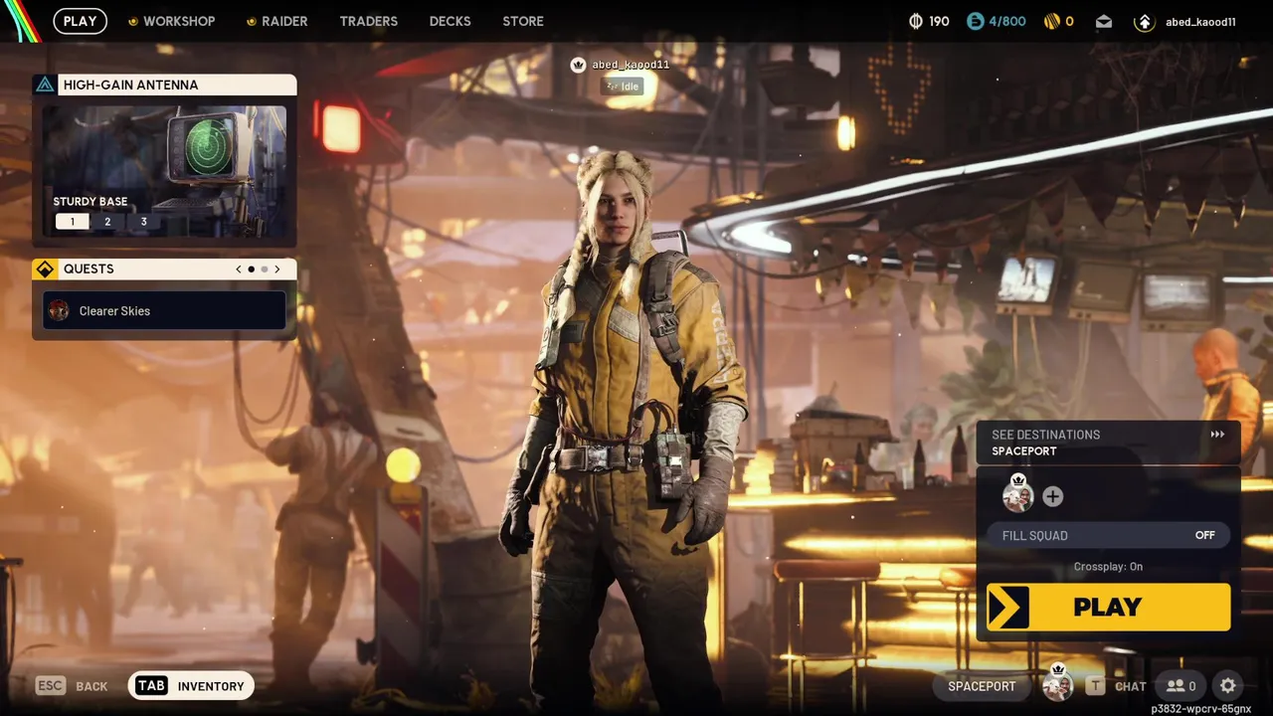This screenshot has width=1273, height=716.
Task: Go to previous quest page arrow
Action: 239,269
